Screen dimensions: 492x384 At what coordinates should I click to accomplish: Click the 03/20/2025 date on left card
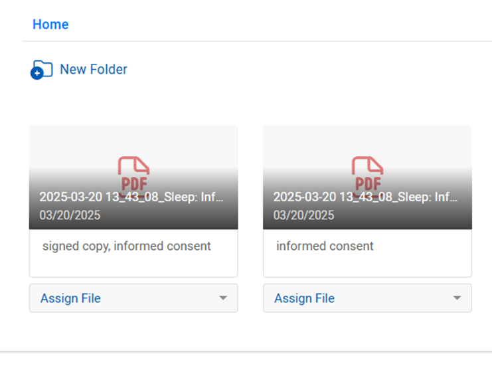pos(70,215)
